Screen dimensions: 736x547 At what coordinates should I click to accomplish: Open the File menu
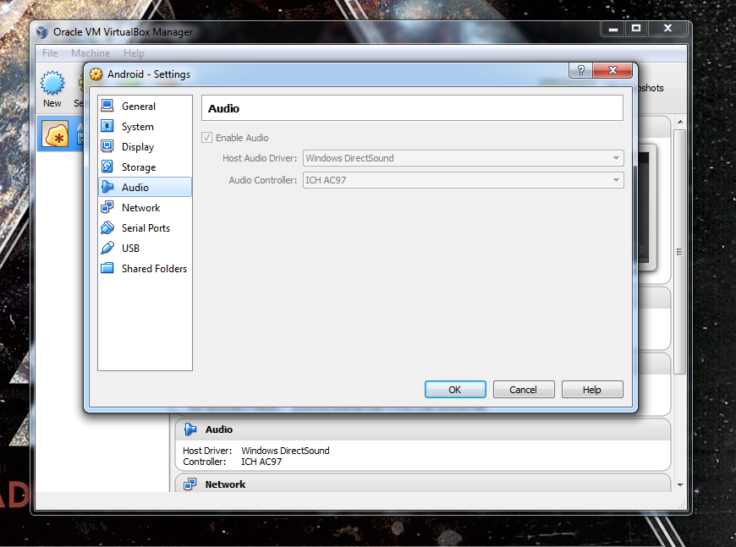50,53
